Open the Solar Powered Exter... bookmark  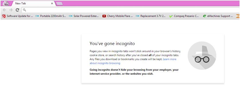pyautogui.click(x=84, y=16)
